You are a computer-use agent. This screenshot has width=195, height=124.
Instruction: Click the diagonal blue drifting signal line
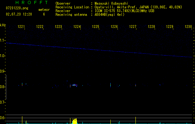[99, 50]
